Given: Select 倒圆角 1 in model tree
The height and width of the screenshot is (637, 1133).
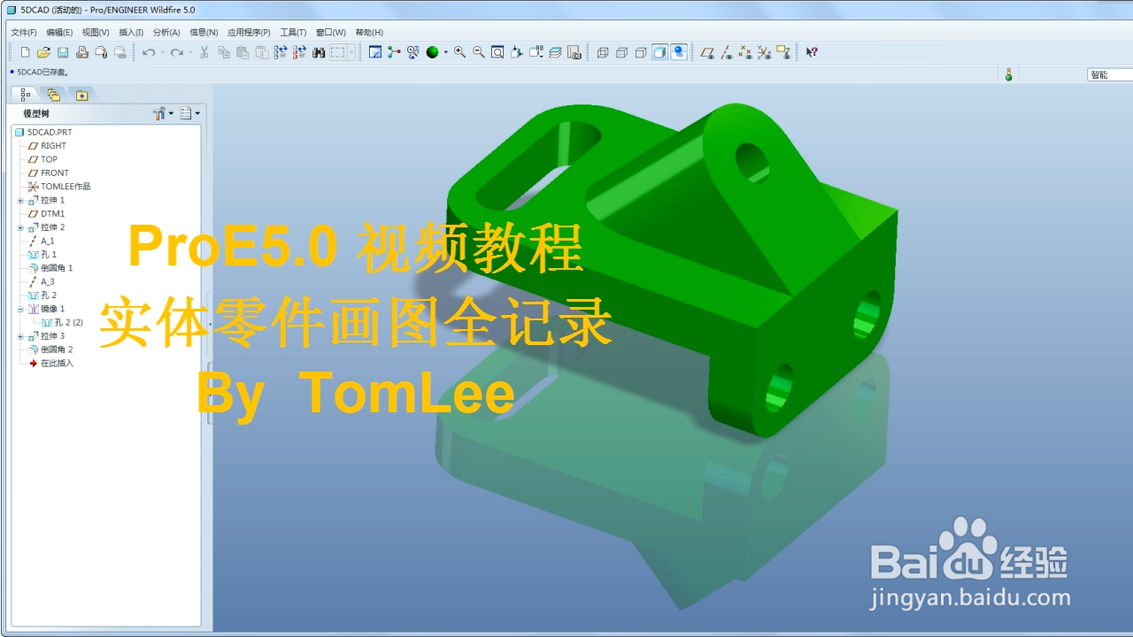Looking at the screenshot, I should tap(50, 269).
